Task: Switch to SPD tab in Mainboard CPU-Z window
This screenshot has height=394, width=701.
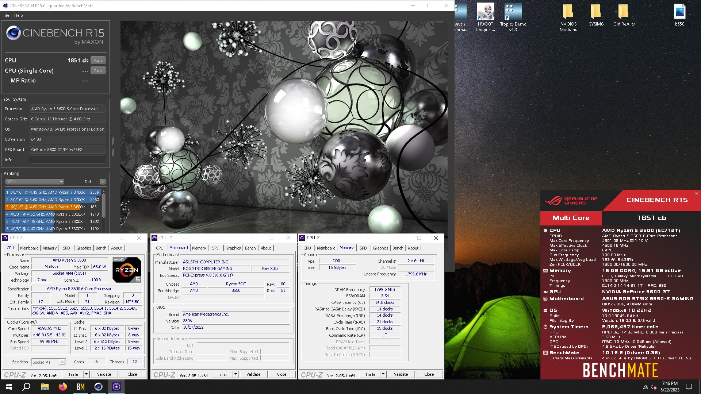Action: pyautogui.click(x=216, y=248)
